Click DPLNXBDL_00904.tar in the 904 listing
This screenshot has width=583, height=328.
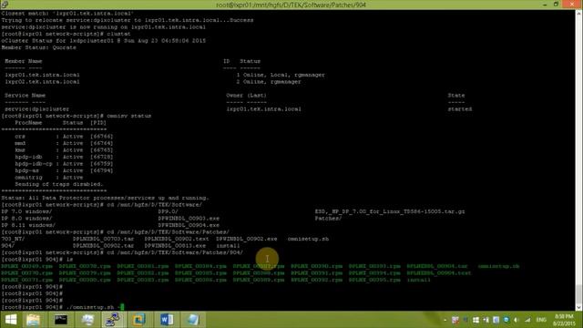click(437, 266)
